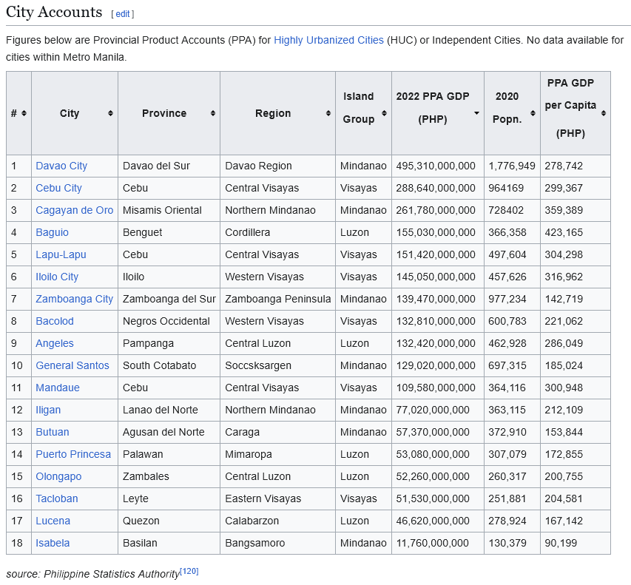Select population value 1,776,949
This screenshot has height=585, width=631.
click(x=512, y=166)
